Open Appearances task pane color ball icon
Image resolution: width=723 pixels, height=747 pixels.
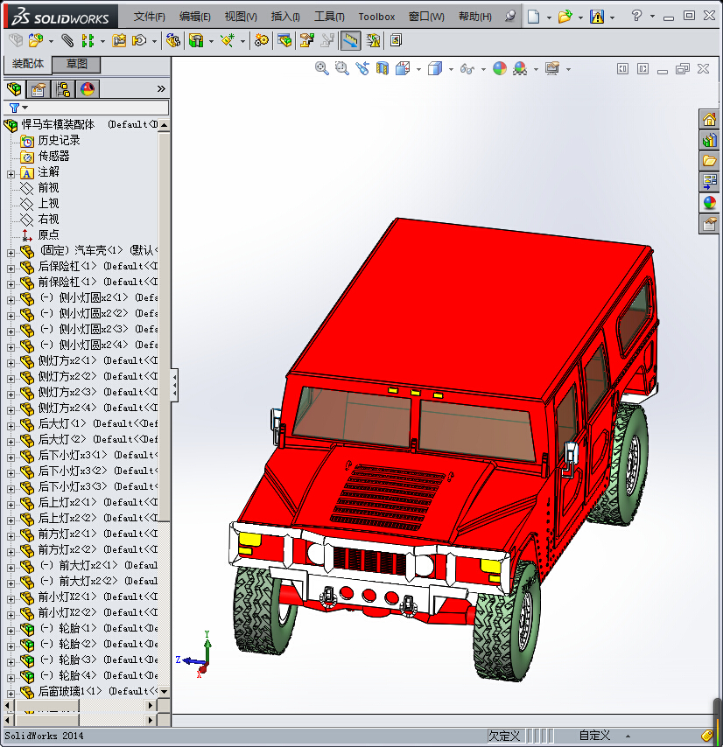[709, 202]
